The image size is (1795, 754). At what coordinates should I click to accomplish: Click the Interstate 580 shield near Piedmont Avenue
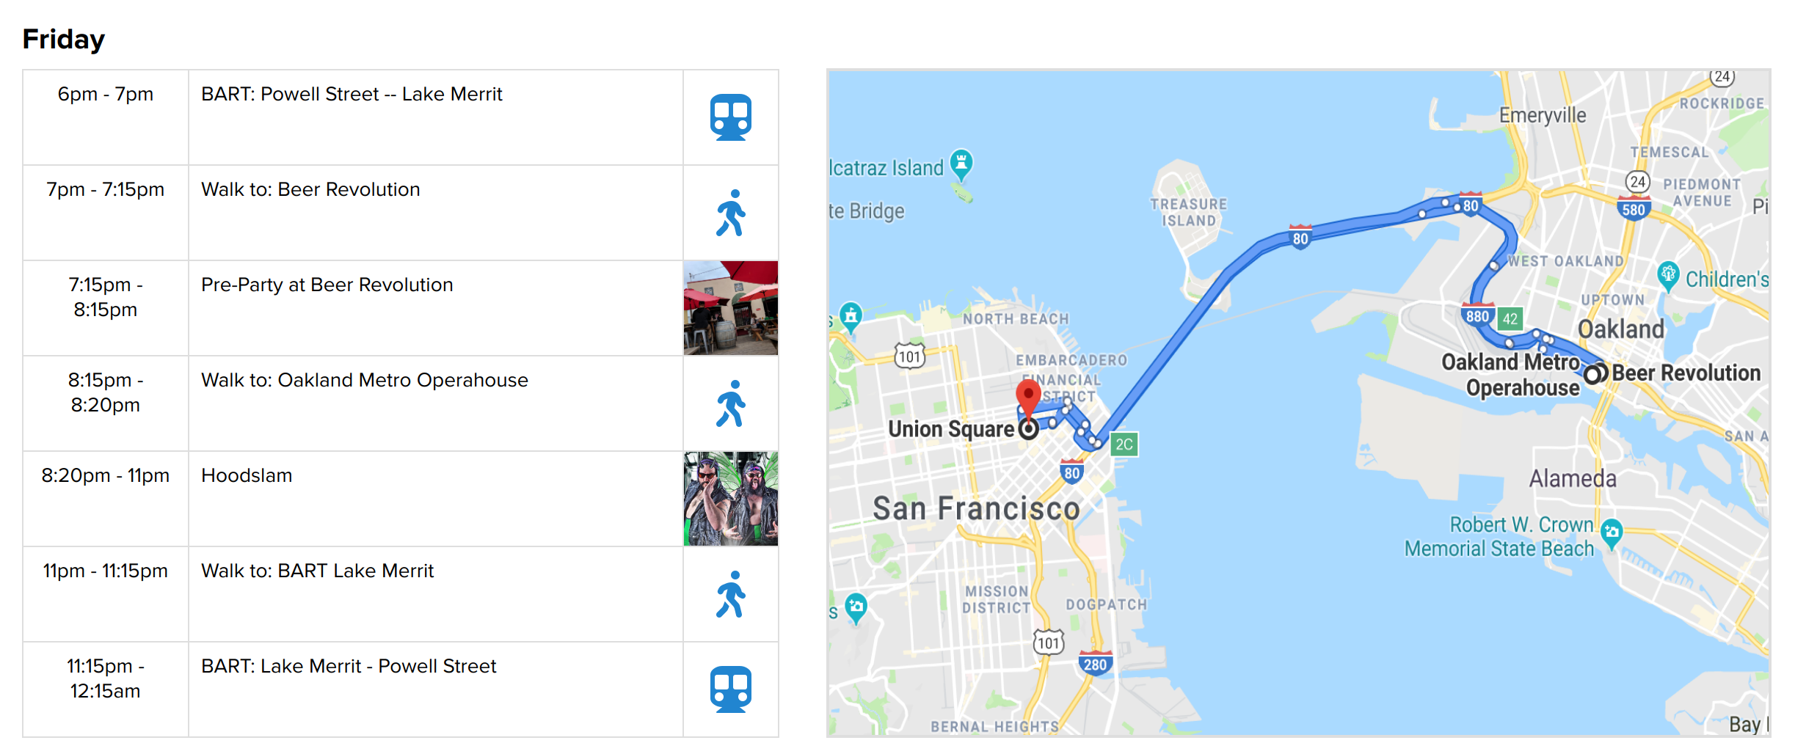click(x=1633, y=210)
